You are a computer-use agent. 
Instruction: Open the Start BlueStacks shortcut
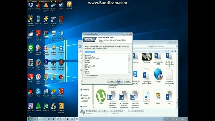point(54,93)
